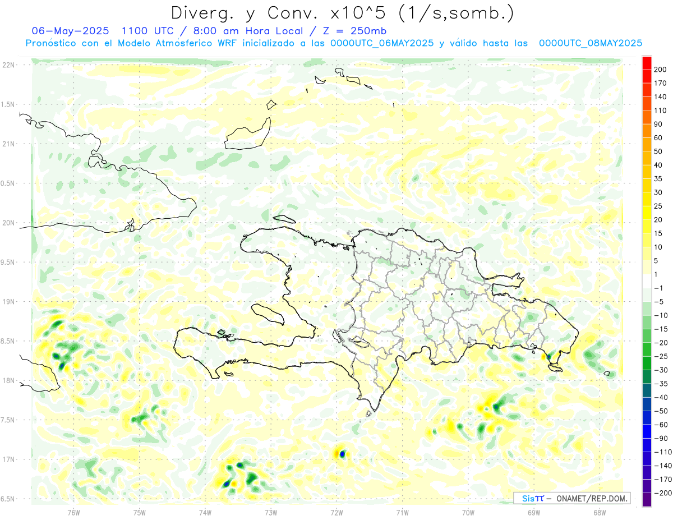Screen dimensions: 673x520
Task: Click the positive '50' colorbar label
Action: pos(658,151)
